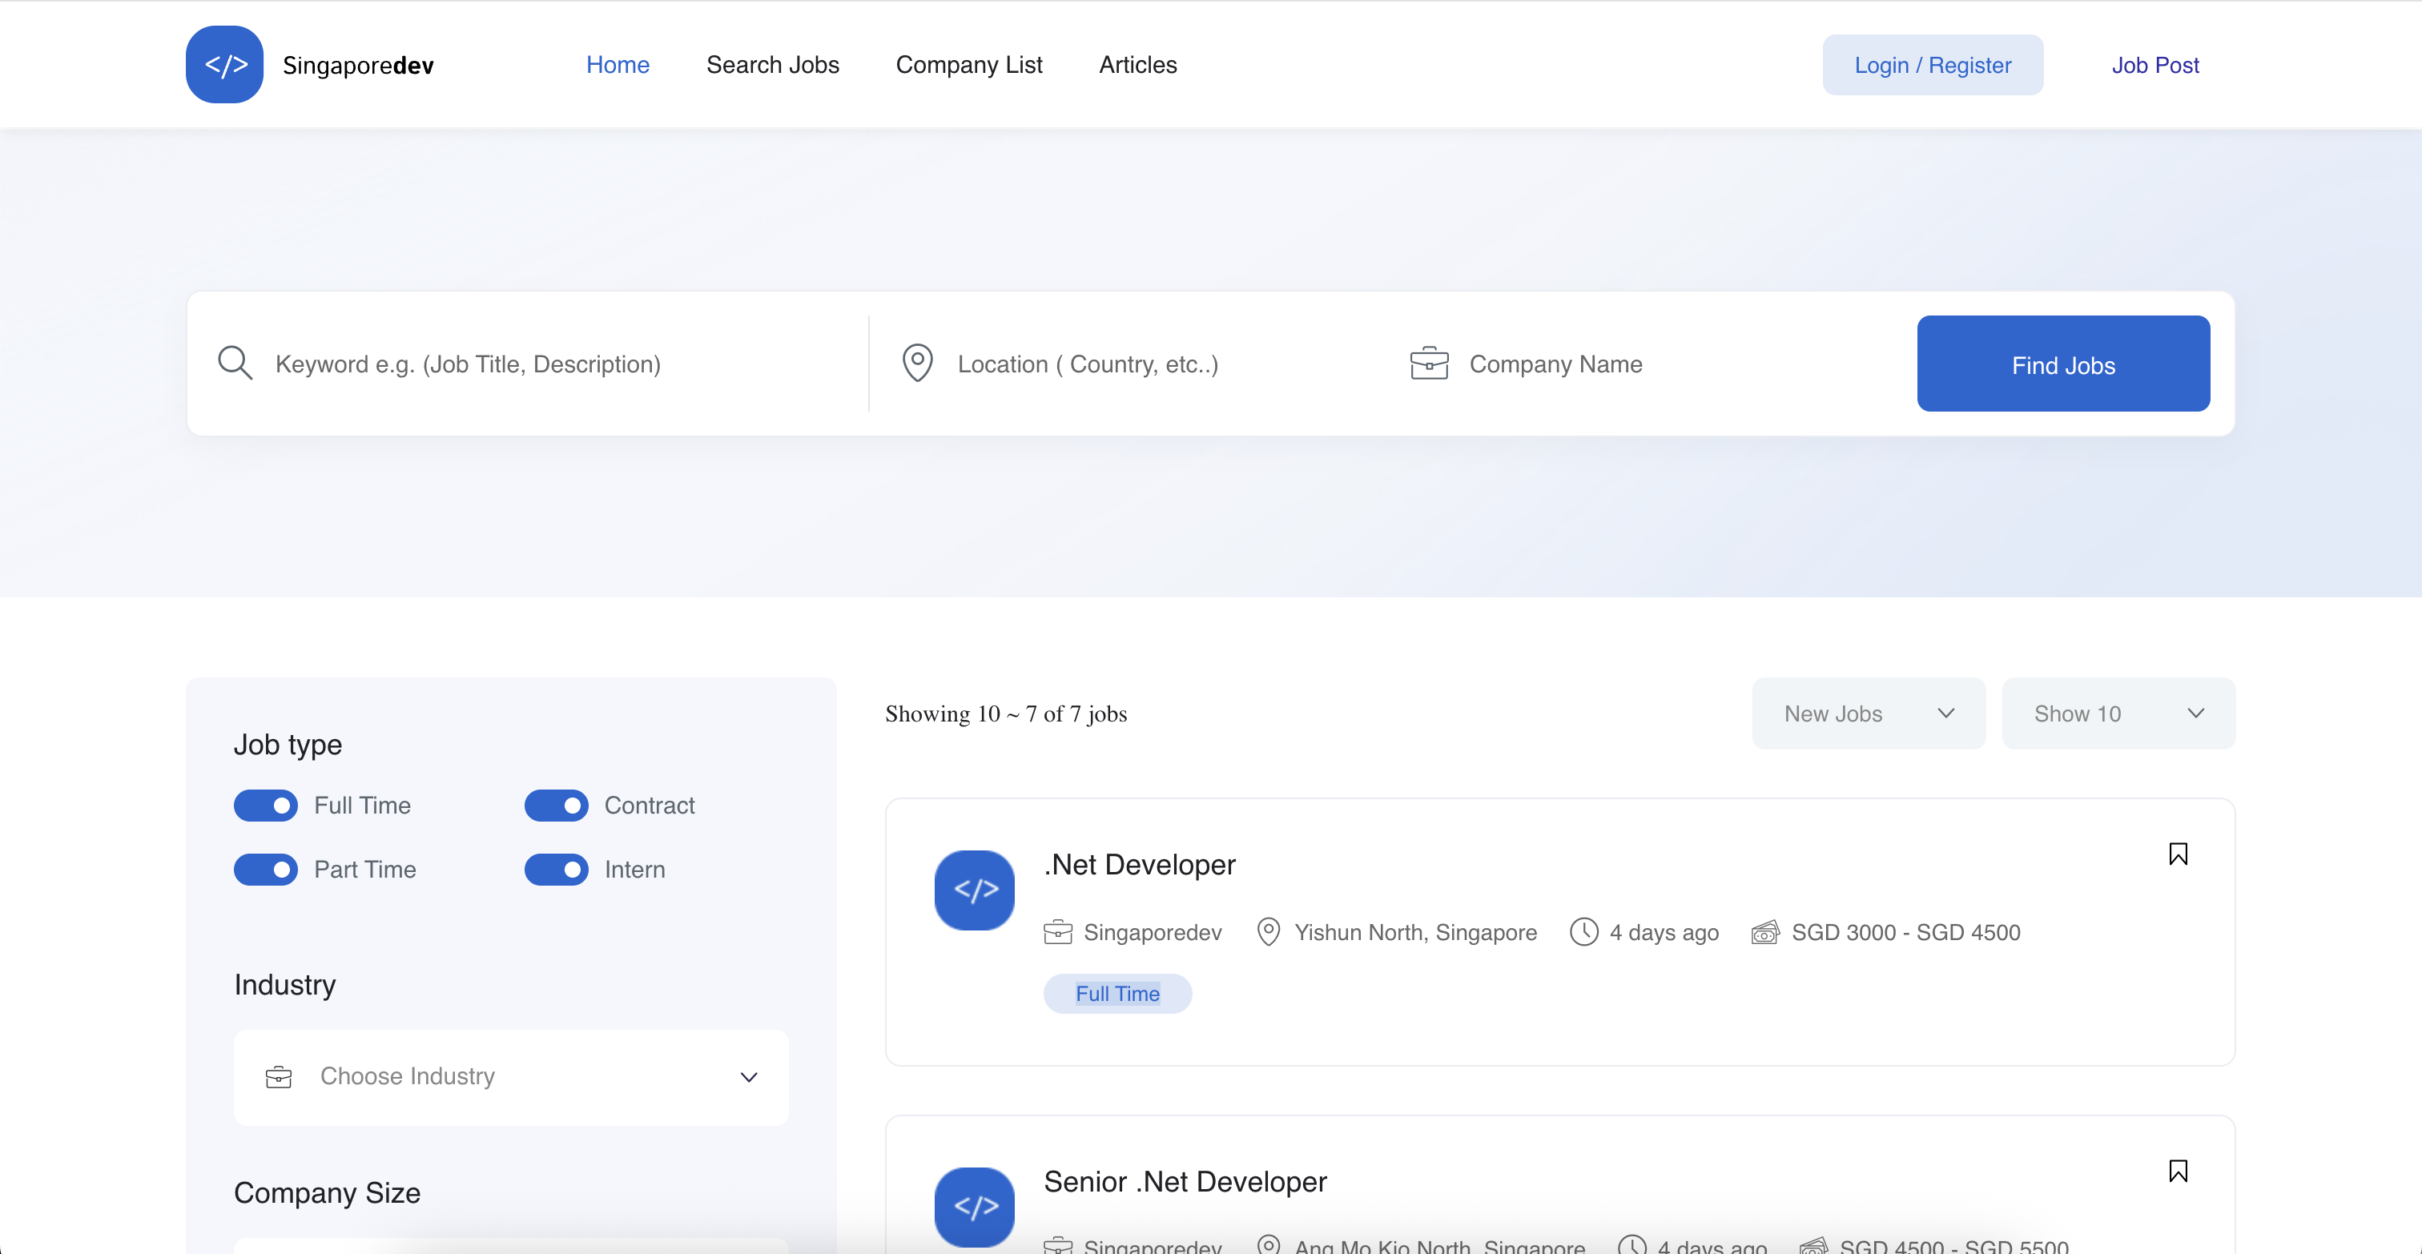Click the briefcase icon beside Company Name
Screen dimensions: 2422x1254
[1429, 363]
